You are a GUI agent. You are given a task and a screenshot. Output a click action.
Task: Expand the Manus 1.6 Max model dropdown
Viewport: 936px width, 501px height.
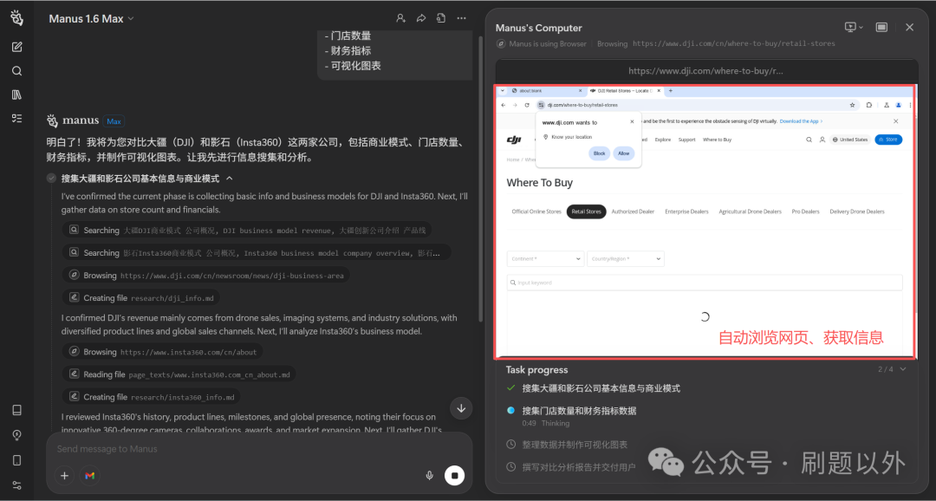130,18
